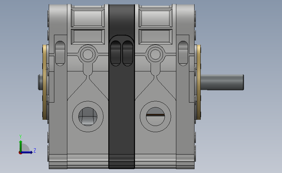The width and height of the screenshot is (282, 173).
Task: Pick the small circular boss on left housing
Action: tap(88, 54)
